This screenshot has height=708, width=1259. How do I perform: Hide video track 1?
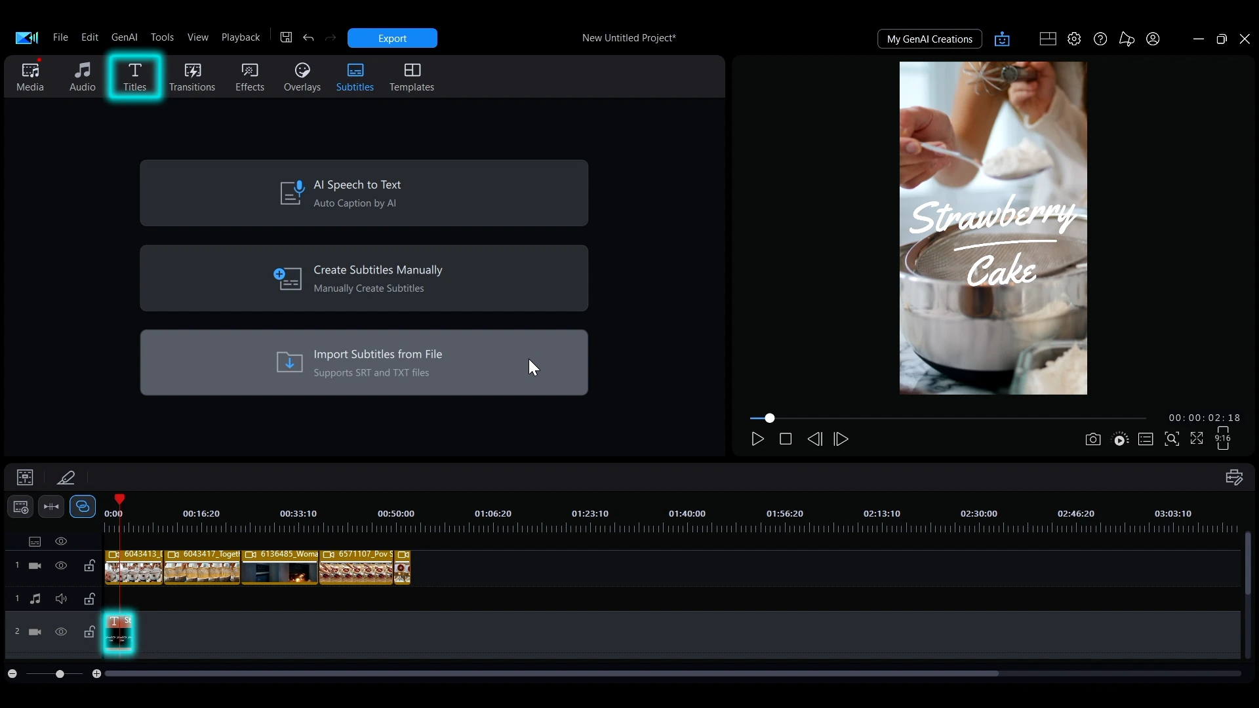(61, 566)
